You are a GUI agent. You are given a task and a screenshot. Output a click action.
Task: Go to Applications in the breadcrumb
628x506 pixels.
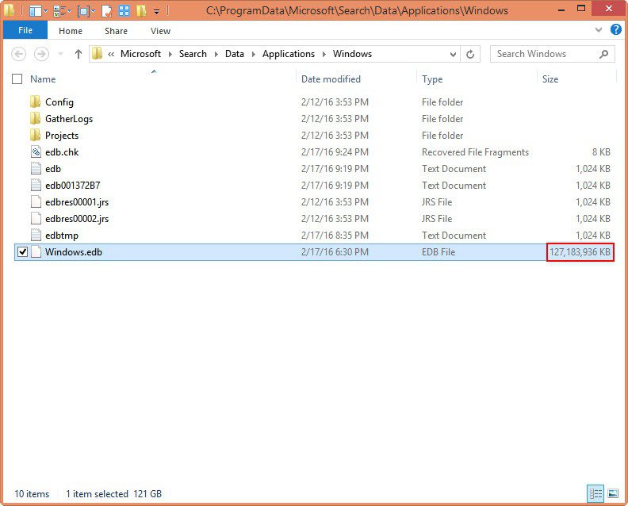[x=289, y=54]
